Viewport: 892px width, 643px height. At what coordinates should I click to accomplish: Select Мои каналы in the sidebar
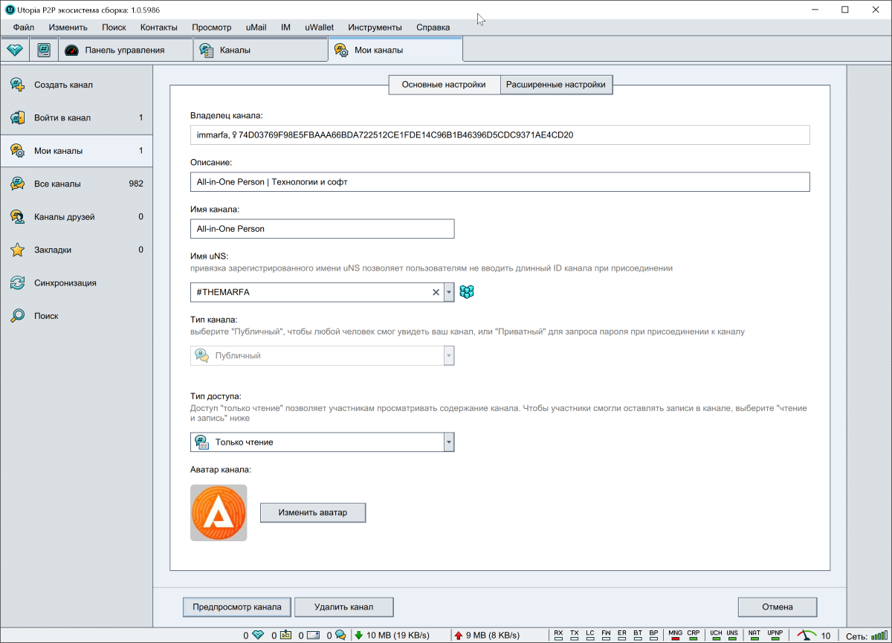(x=77, y=151)
